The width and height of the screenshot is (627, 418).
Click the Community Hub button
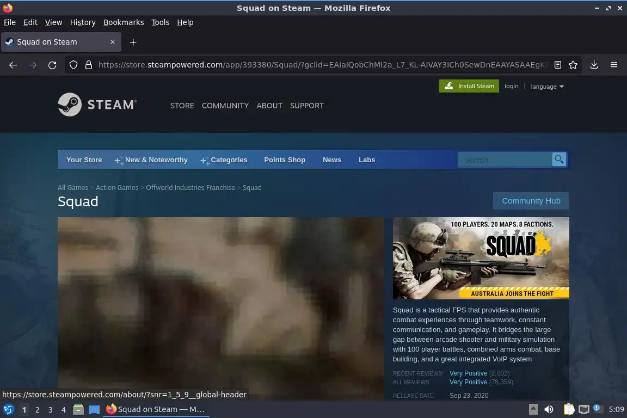531,201
